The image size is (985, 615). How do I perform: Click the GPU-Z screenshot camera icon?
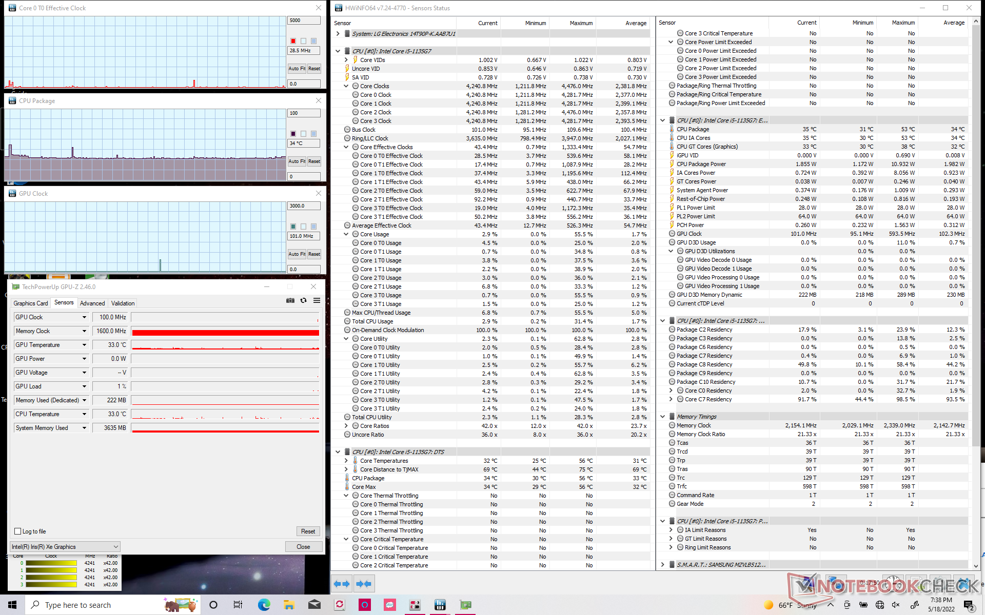click(x=290, y=300)
